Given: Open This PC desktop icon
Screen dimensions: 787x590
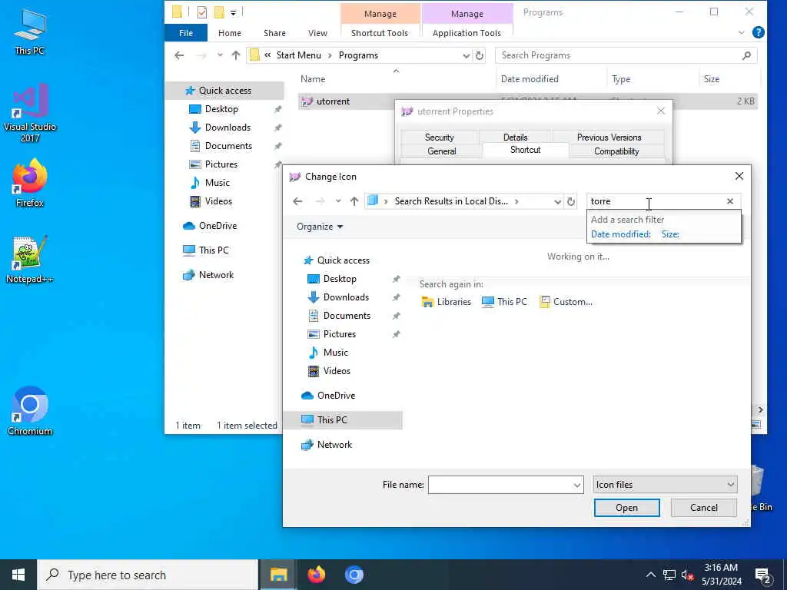Looking at the screenshot, I should 30,31.
